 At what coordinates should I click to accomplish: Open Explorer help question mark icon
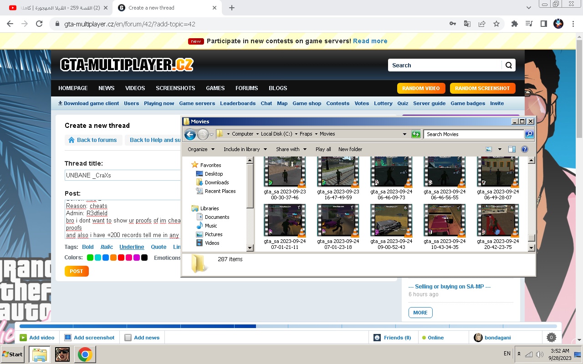(524, 149)
